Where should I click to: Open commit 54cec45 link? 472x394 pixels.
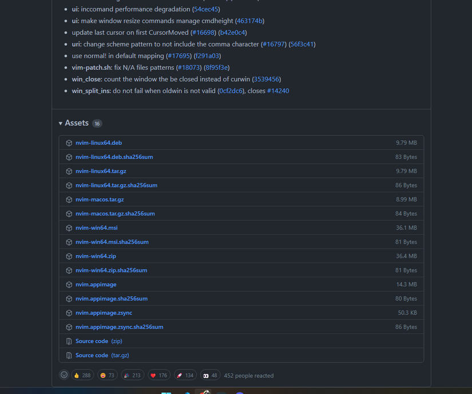[206, 9]
